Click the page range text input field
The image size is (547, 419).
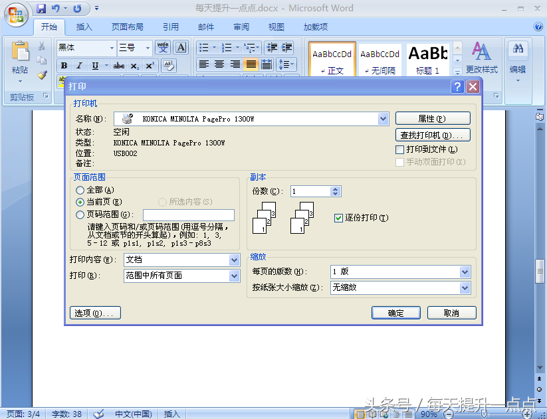point(189,215)
